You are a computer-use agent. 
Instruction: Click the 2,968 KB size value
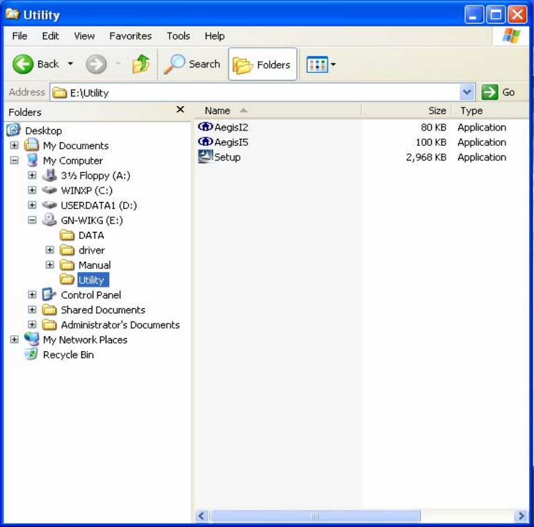click(x=426, y=157)
